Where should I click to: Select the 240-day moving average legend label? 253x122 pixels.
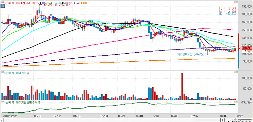(x=77, y=3)
